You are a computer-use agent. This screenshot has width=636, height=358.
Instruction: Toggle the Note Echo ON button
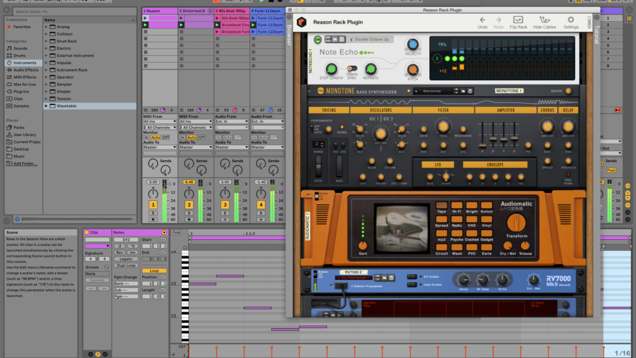point(317,39)
